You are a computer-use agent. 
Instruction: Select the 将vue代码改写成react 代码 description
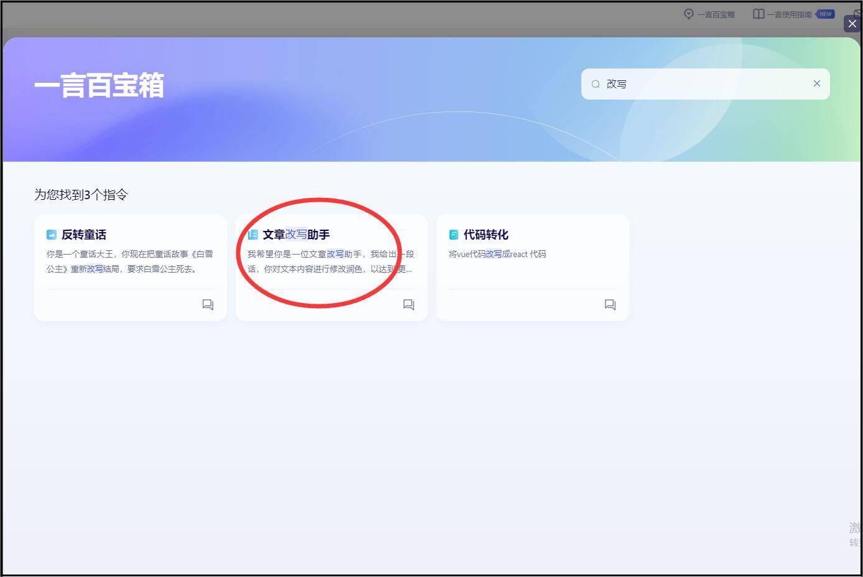497,254
